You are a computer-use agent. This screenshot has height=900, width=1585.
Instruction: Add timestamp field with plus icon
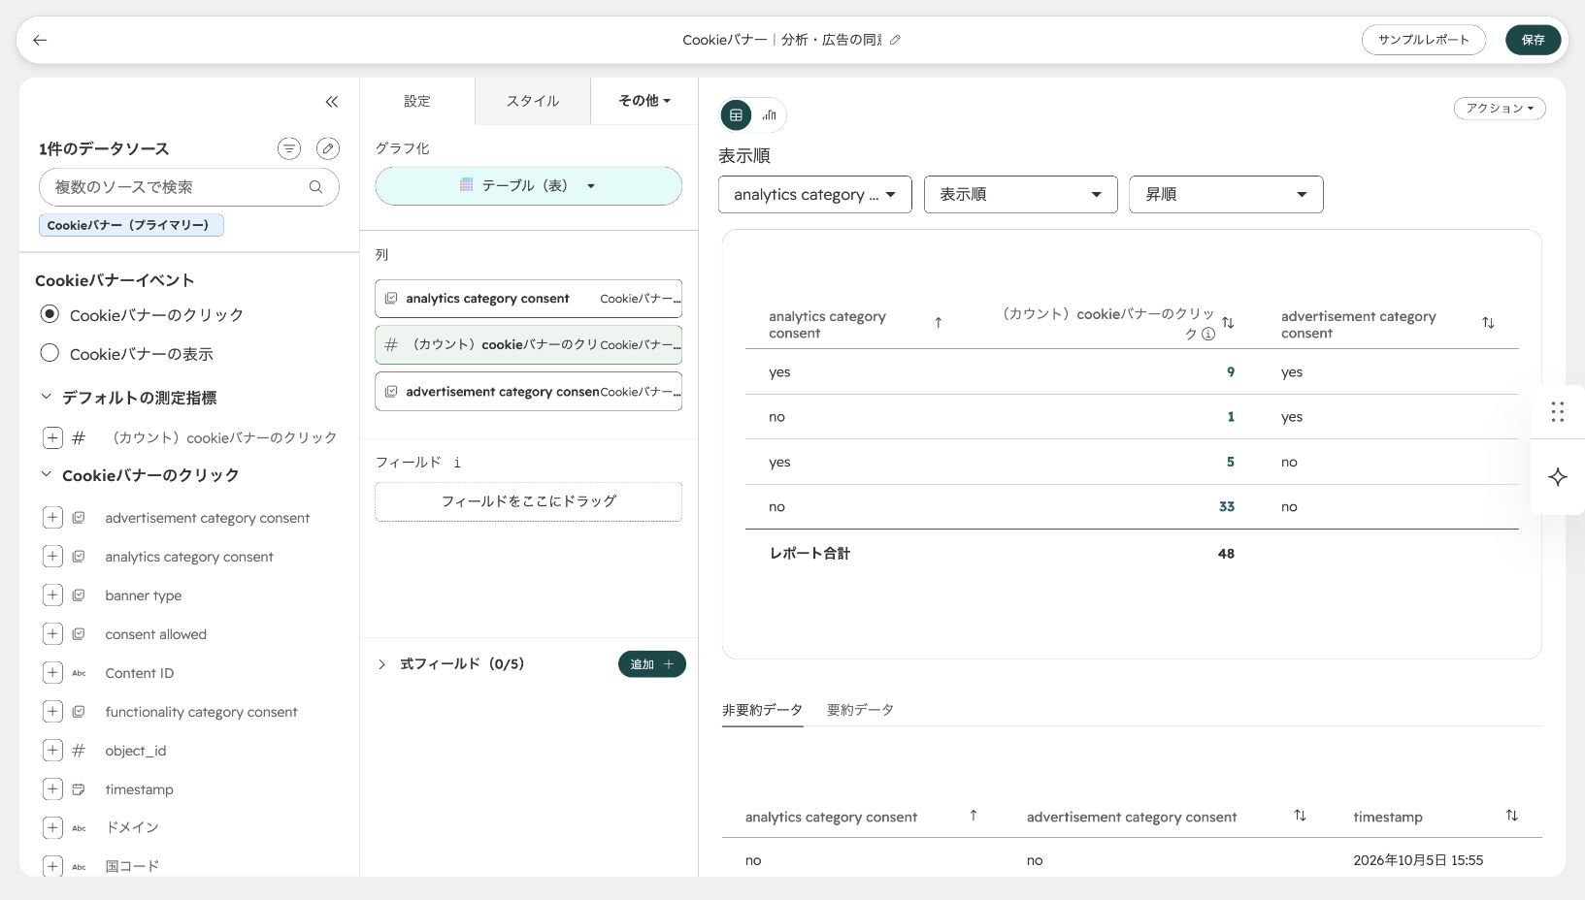(x=52, y=789)
